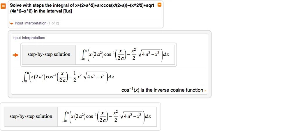289x131 pixels.
Task: Click the Input interpretation: heading in the pod
Action: pos(29,38)
